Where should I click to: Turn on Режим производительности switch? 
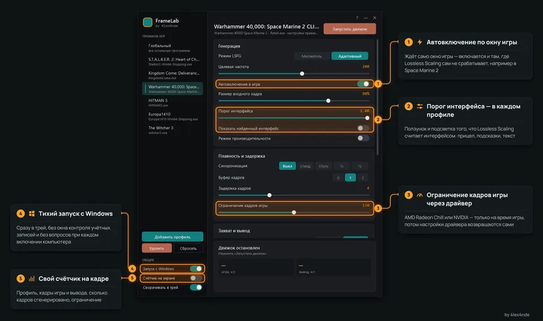click(363, 138)
